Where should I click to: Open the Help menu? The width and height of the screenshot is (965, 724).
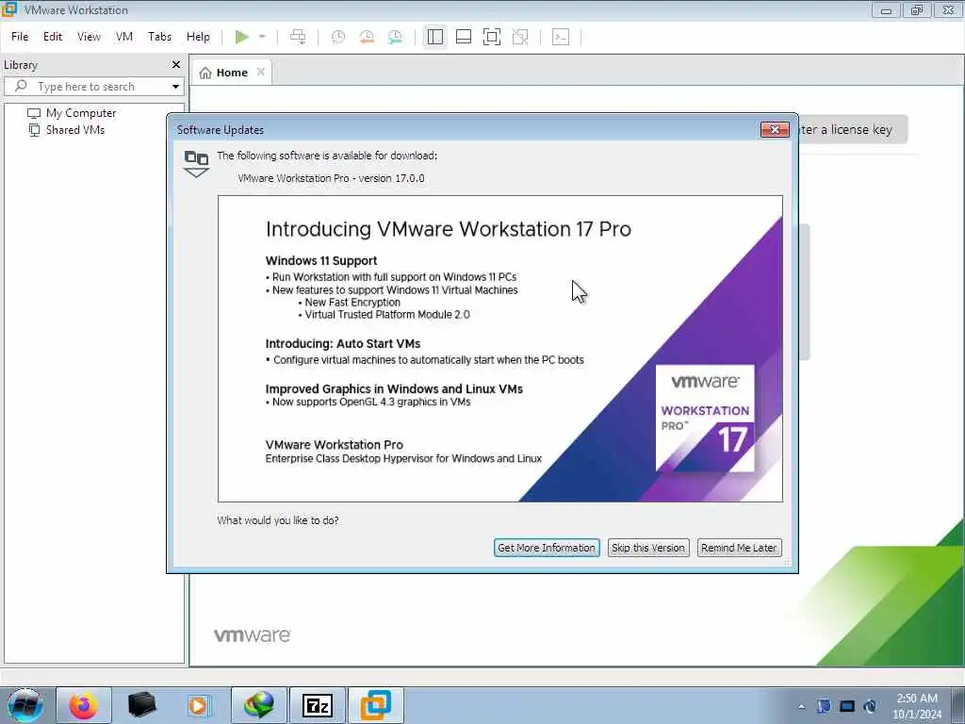(x=198, y=37)
